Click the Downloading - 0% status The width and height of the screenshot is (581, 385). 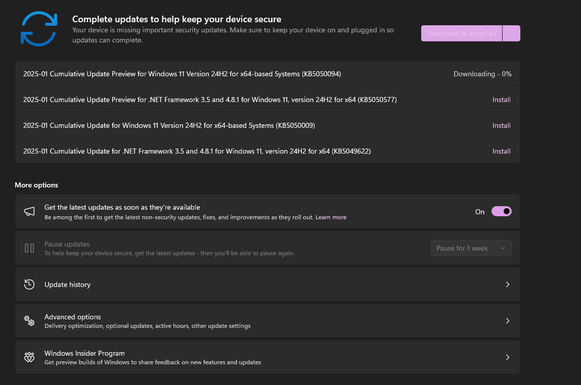tap(482, 74)
